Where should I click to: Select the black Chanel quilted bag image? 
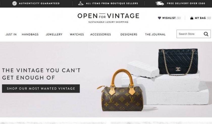click(x=178, y=62)
